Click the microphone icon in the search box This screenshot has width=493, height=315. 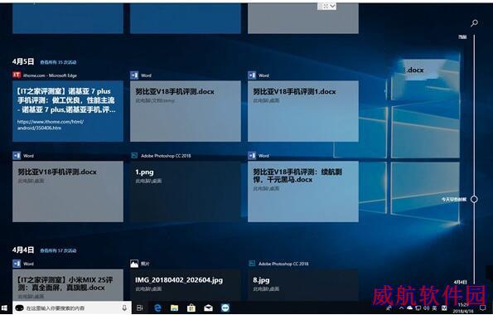(x=124, y=308)
